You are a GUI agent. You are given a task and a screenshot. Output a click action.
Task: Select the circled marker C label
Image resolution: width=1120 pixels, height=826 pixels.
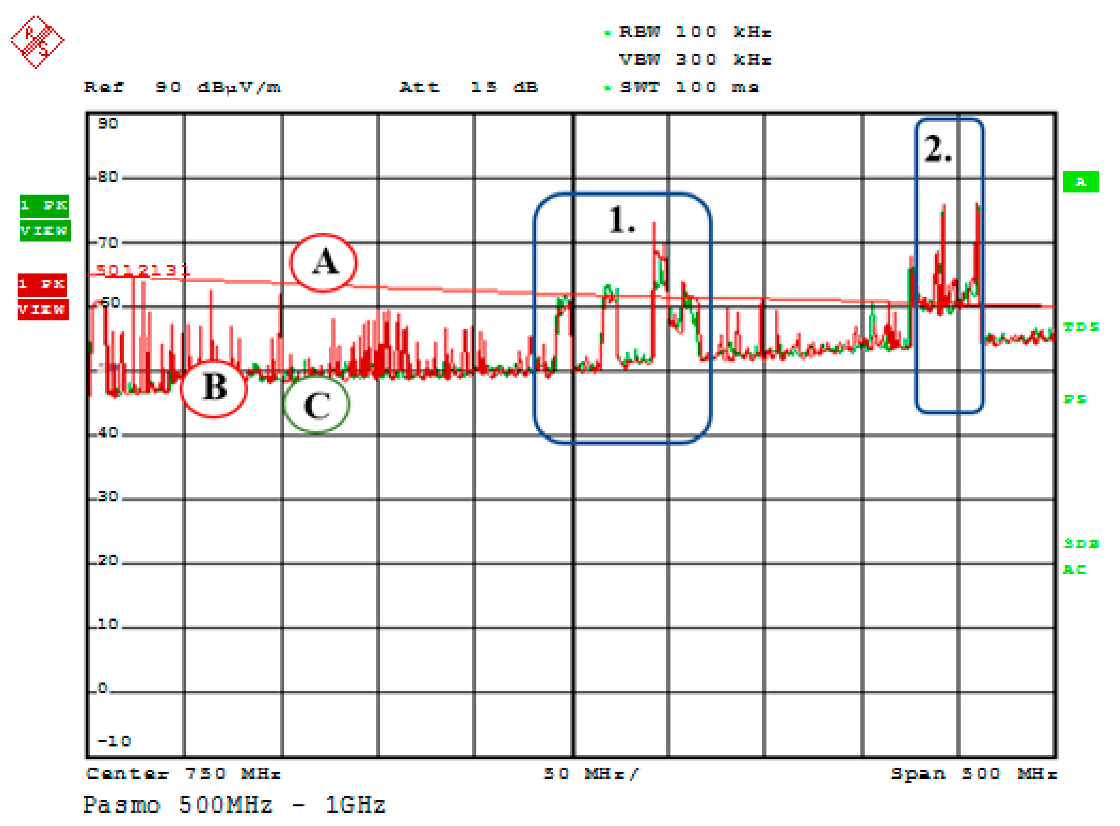coord(316,406)
